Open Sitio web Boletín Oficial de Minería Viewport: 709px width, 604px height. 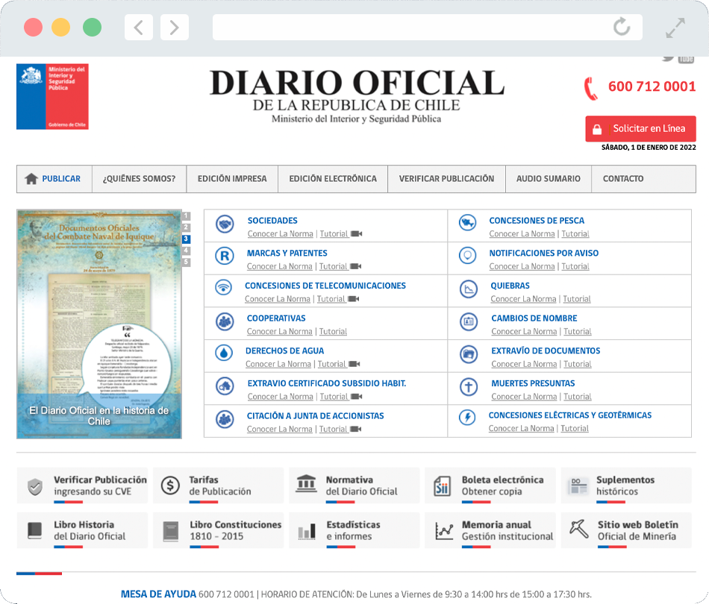626,530
